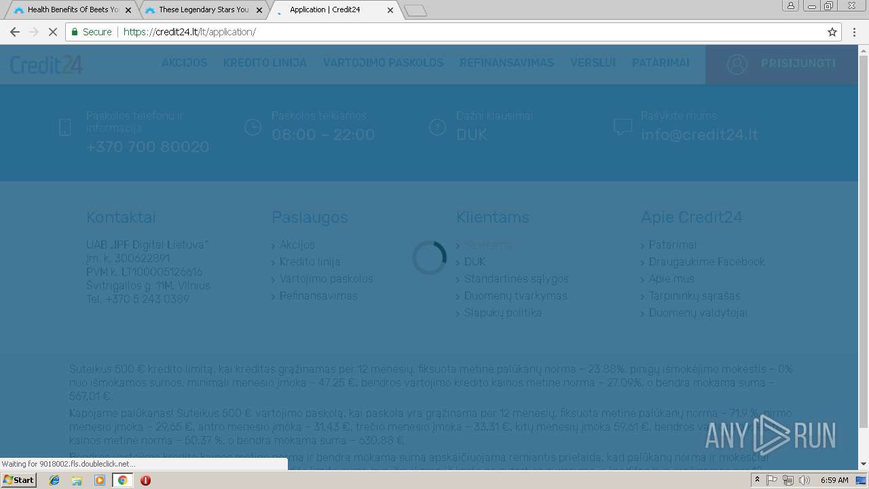Image resolution: width=869 pixels, height=489 pixels.
Task: Open Vartojimo paskolos footer link
Action: (326, 279)
